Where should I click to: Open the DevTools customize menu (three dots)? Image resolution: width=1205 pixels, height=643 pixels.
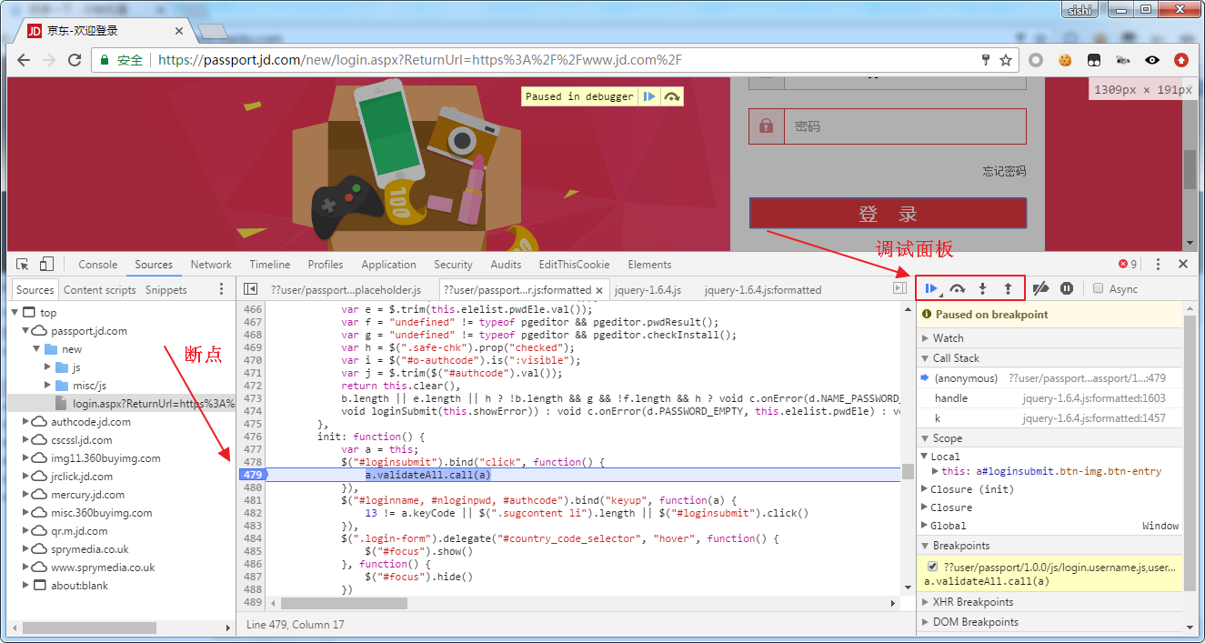coord(1158,264)
